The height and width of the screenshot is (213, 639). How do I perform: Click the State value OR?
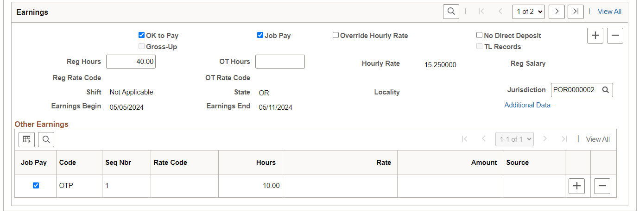[x=264, y=93]
